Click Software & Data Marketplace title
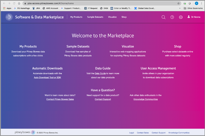 pos(39,17)
